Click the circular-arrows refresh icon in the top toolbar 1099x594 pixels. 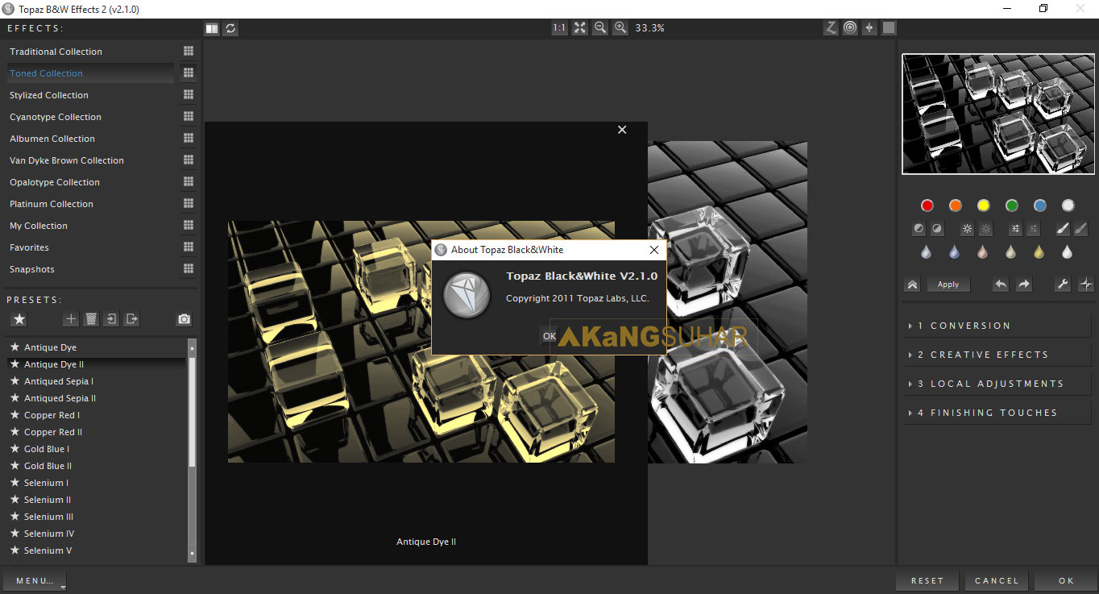[x=231, y=28]
